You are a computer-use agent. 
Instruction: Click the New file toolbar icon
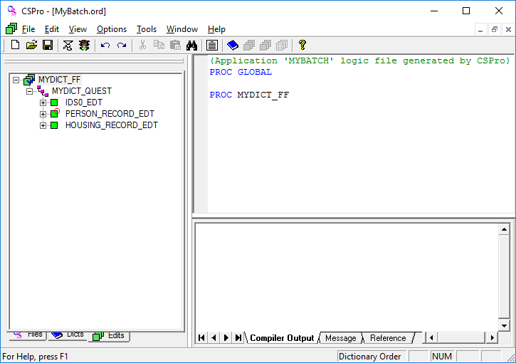coord(15,45)
